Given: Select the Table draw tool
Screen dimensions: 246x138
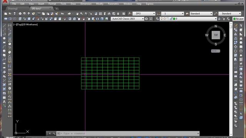Looking at the screenshot, I should click(x=4, y=97).
